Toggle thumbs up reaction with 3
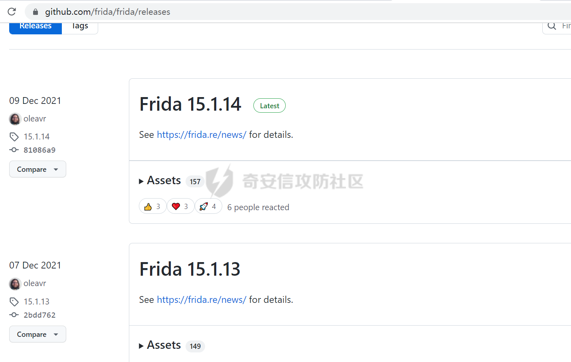This screenshot has height=362, width=571. click(x=152, y=207)
